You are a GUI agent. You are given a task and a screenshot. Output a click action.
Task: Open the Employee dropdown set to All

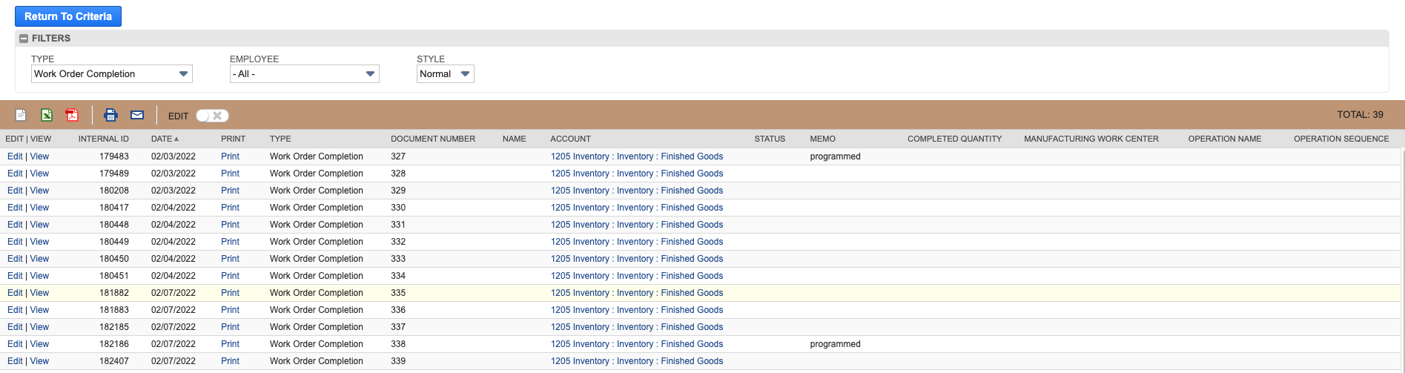(x=305, y=74)
